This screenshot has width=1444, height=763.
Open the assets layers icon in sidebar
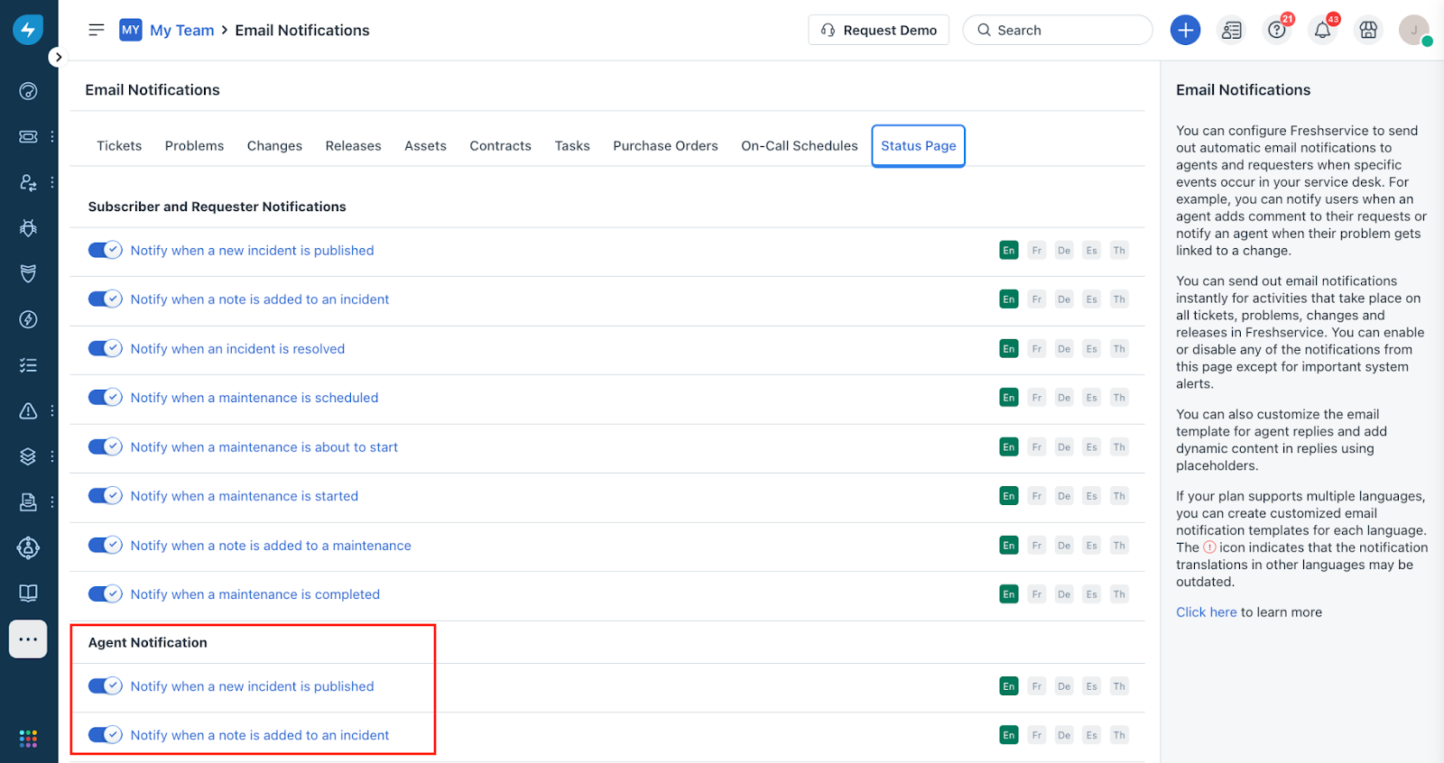tap(28, 456)
